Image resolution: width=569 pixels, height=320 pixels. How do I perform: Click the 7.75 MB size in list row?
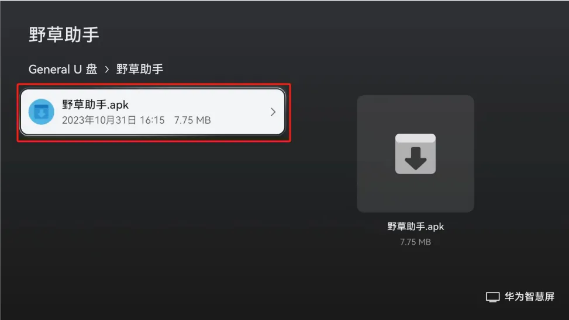192,120
